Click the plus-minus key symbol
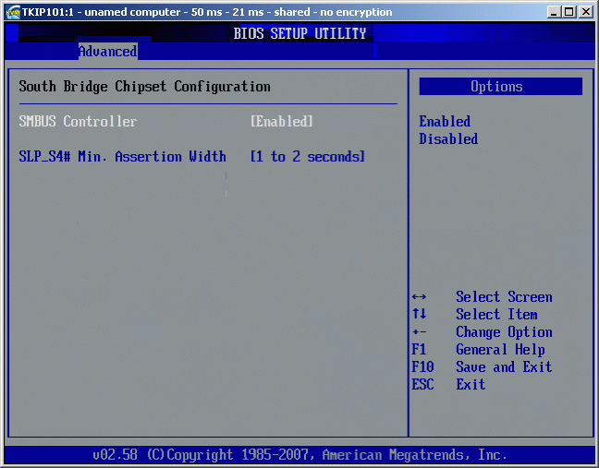The image size is (599, 468). pyautogui.click(x=419, y=331)
